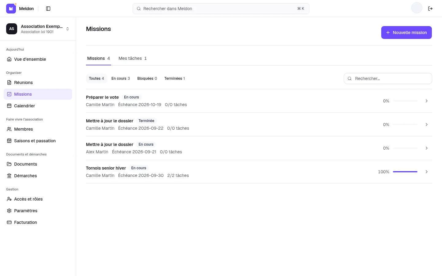Click the Meldon logo icon

point(11,9)
